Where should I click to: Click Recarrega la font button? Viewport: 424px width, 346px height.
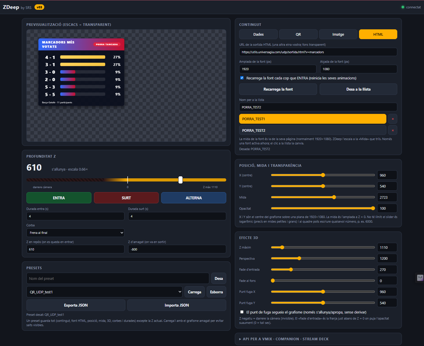[278, 89]
